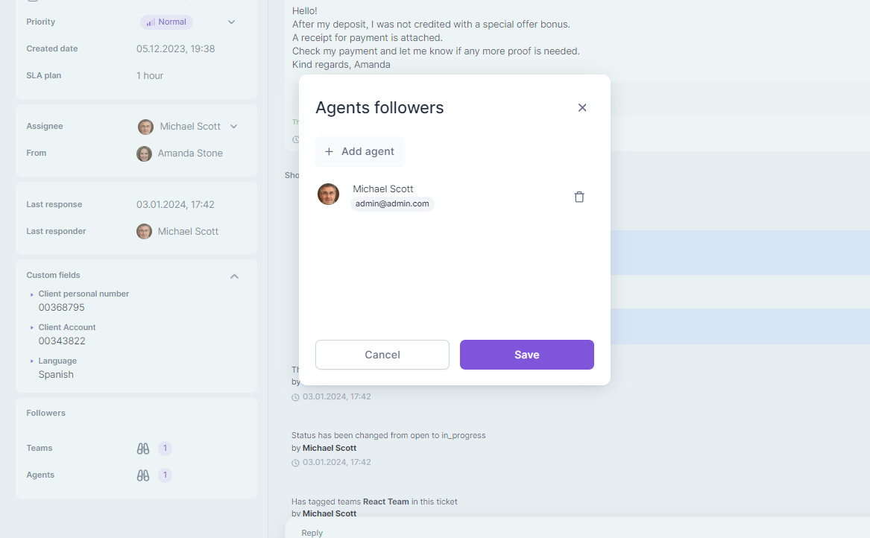This screenshot has width=870, height=538.
Task: Click the Teams follower count badge
Action: coord(165,449)
